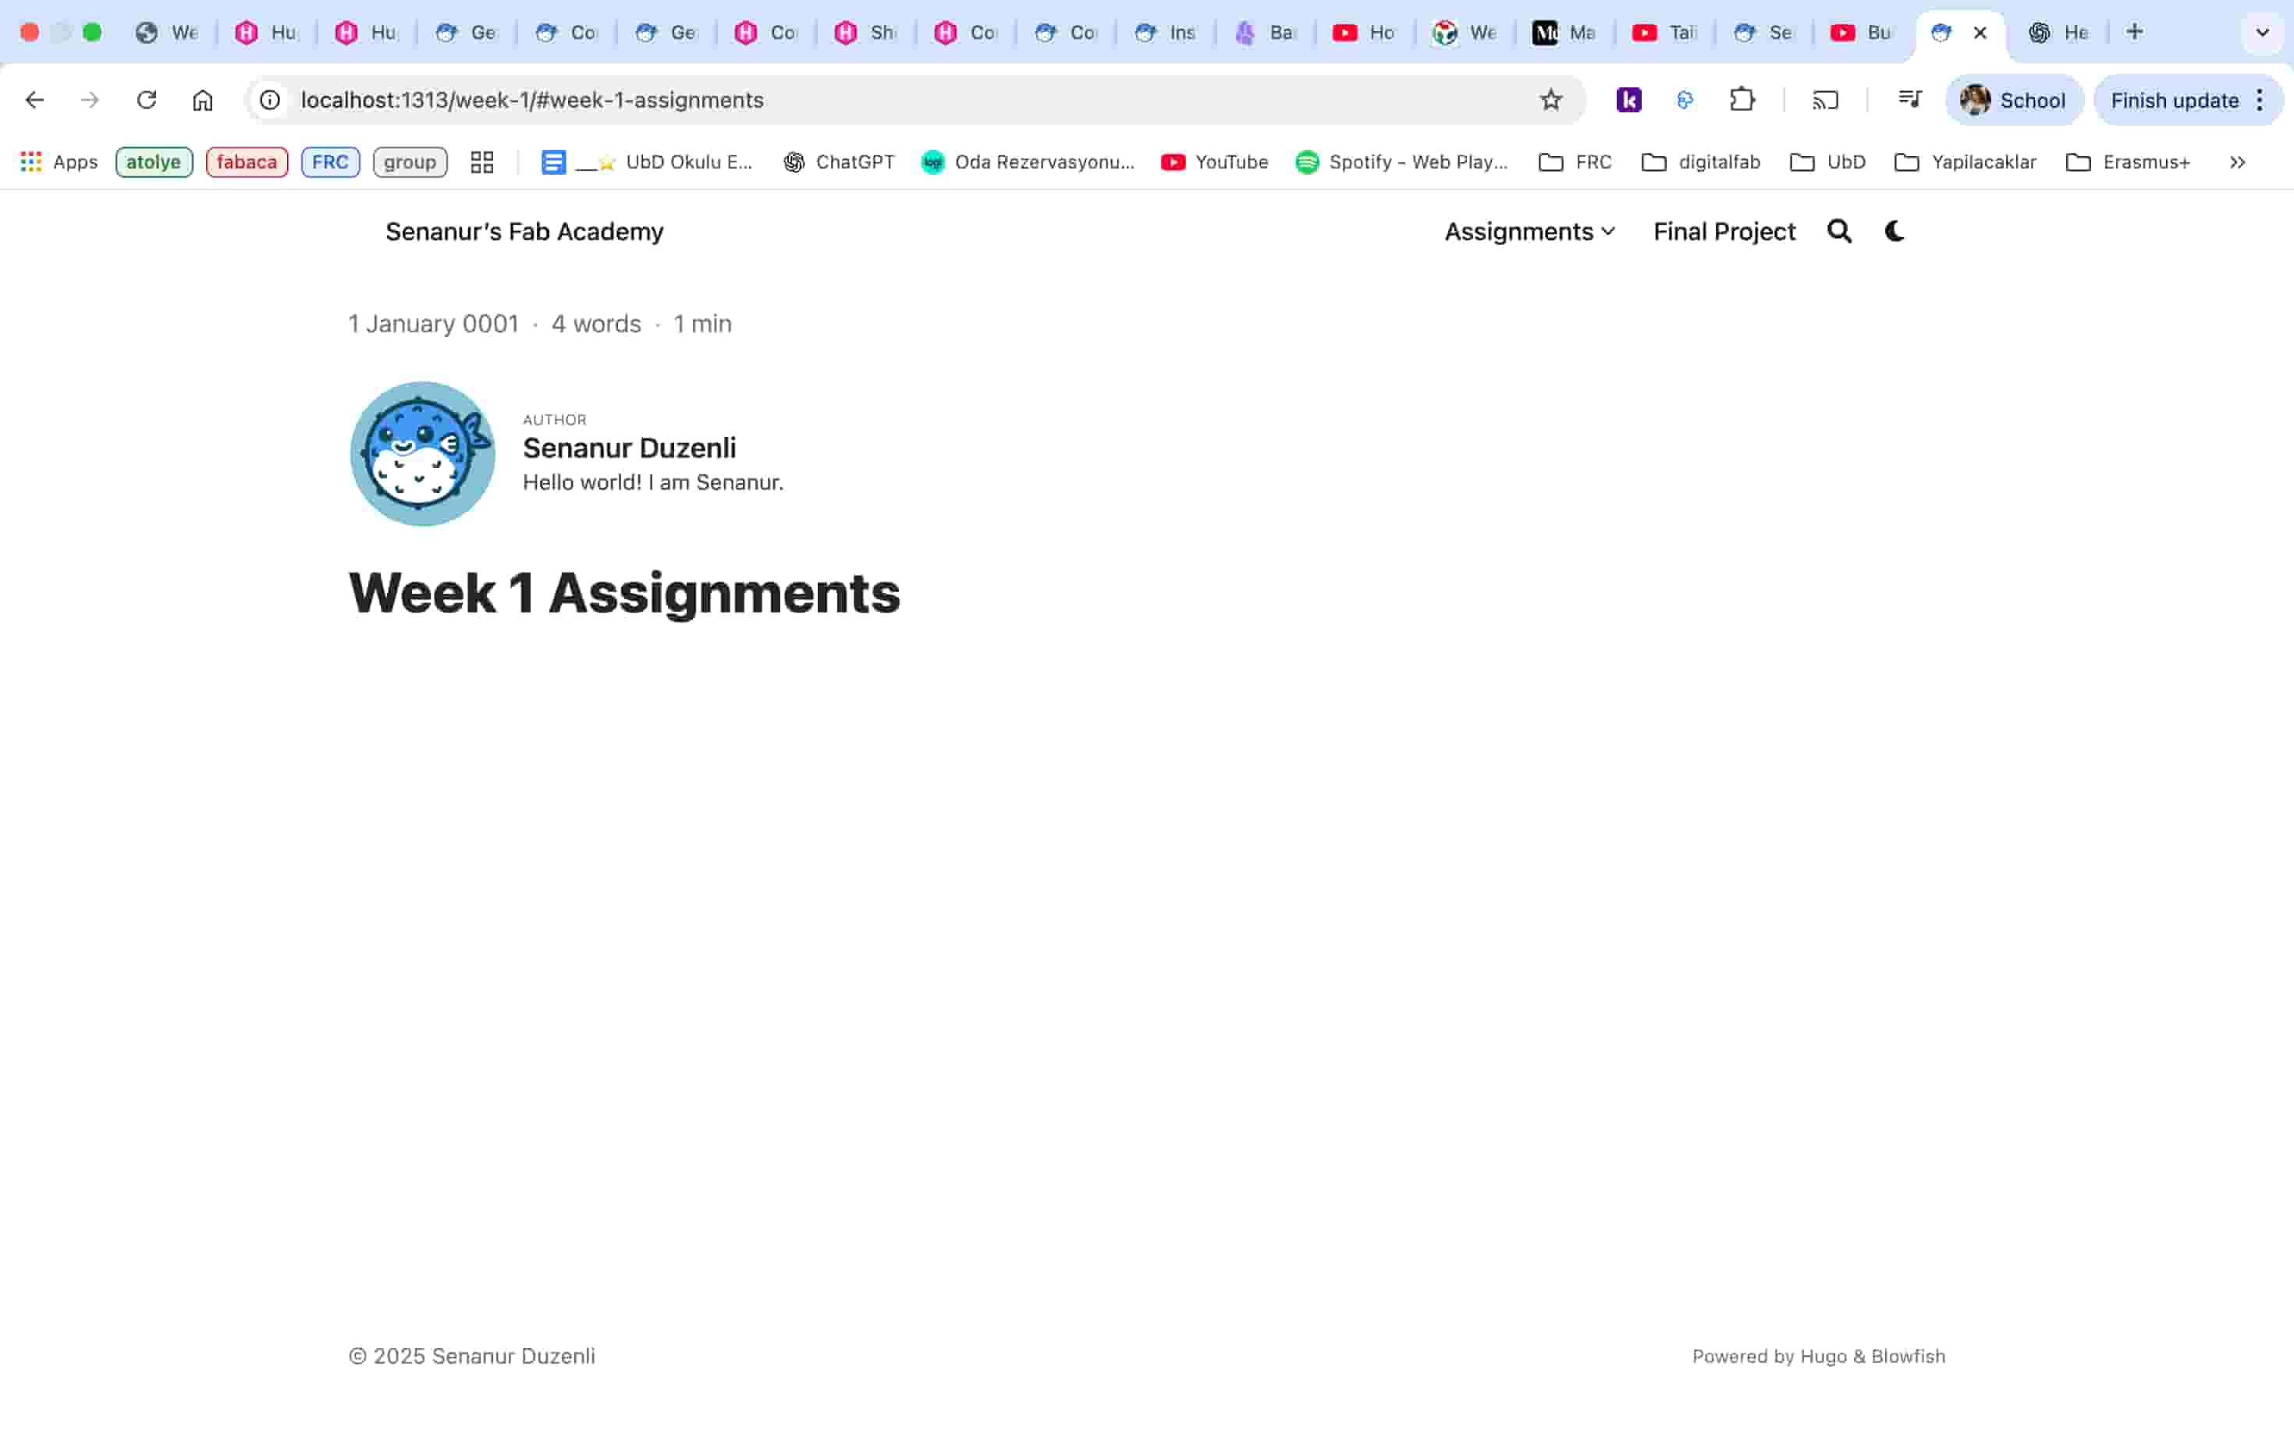The image size is (2294, 1434).
Task: Cast this tab to a device
Action: (x=1826, y=100)
